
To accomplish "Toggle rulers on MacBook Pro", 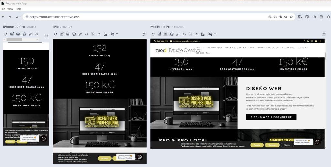I will [203, 34].
